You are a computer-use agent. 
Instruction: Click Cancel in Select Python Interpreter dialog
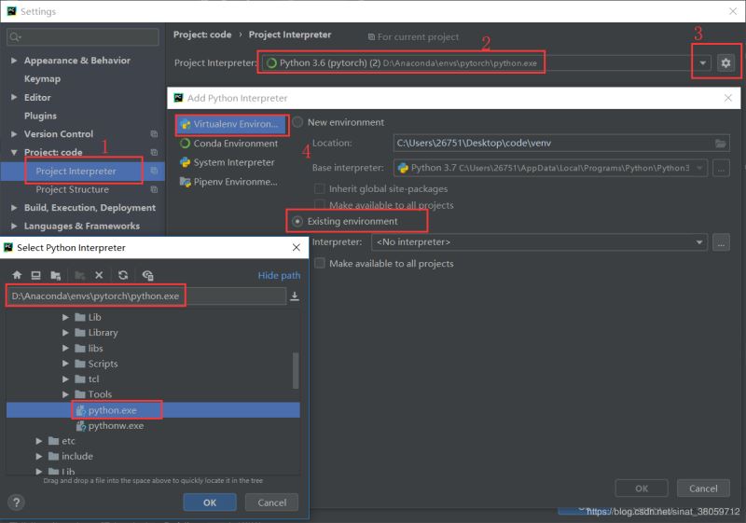pyautogui.click(x=271, y=502)
